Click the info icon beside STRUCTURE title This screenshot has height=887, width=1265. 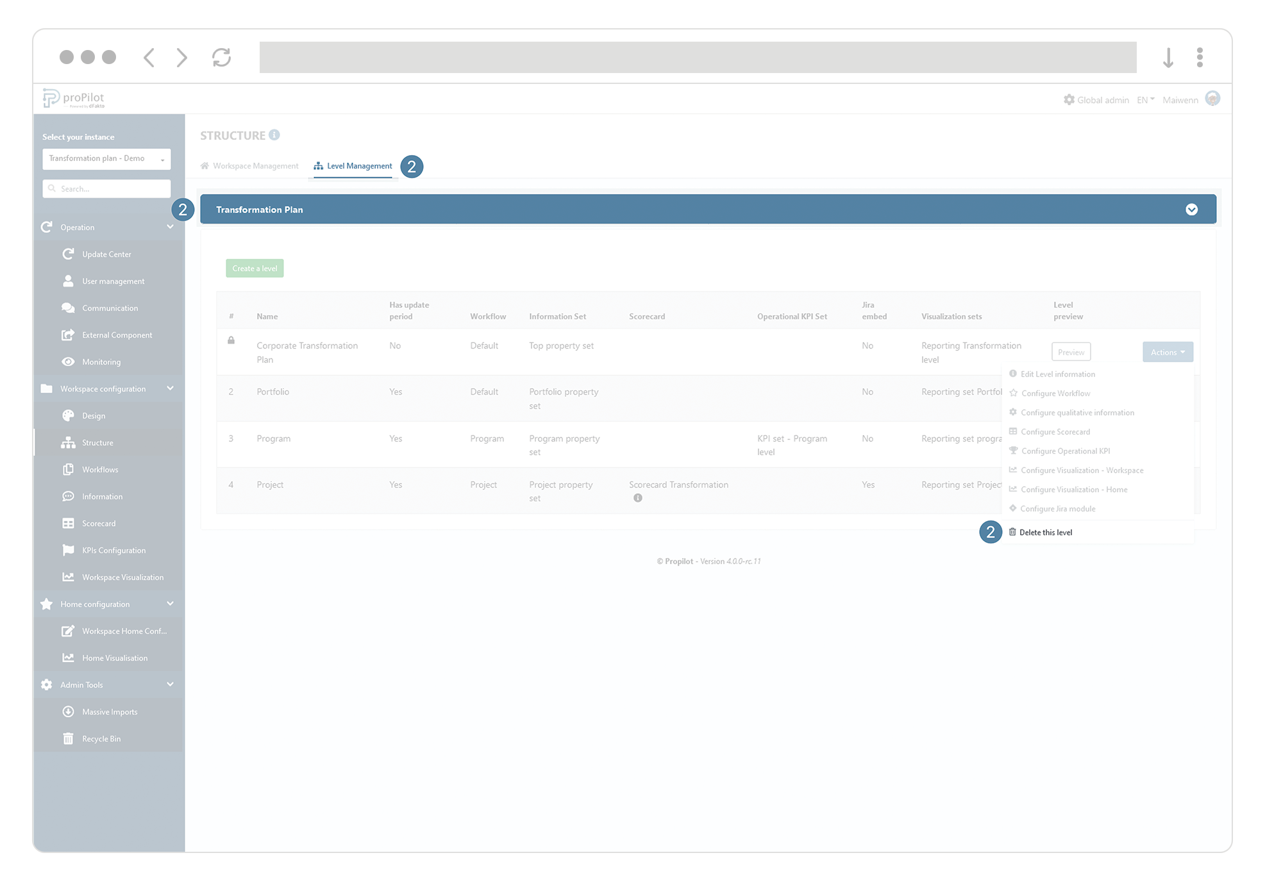click(x=274, y=135)
